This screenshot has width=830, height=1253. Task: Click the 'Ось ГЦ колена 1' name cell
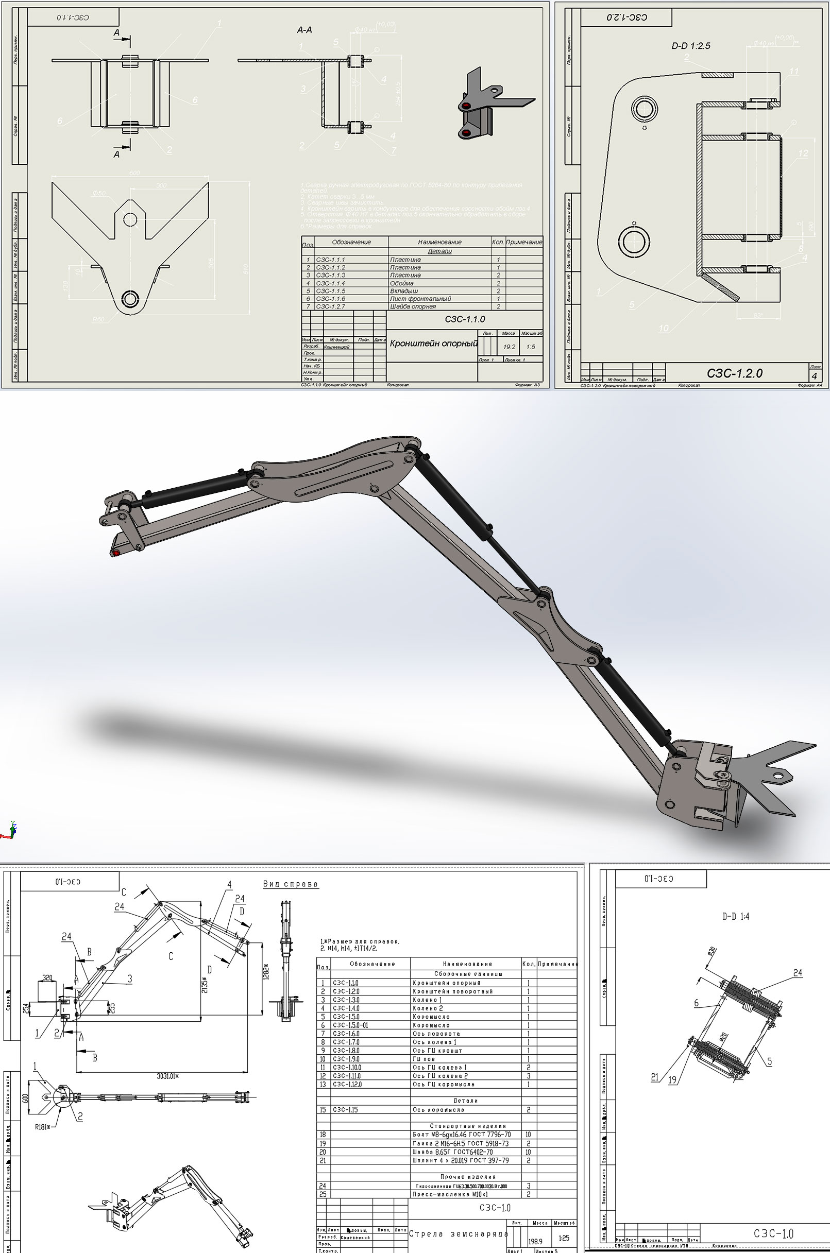click(466, 1067)
